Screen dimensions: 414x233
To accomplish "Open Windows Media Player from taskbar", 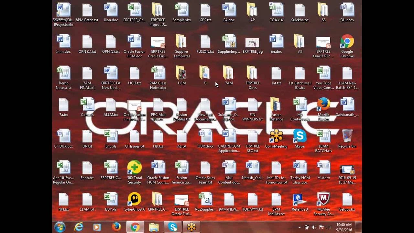I will click(97, 227).
